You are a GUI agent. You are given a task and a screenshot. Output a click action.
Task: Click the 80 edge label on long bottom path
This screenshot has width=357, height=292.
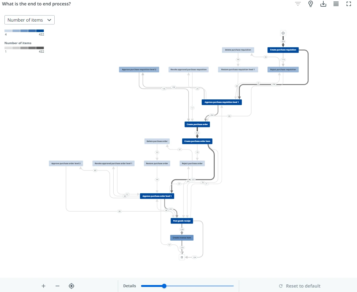(x=119, y=211)
